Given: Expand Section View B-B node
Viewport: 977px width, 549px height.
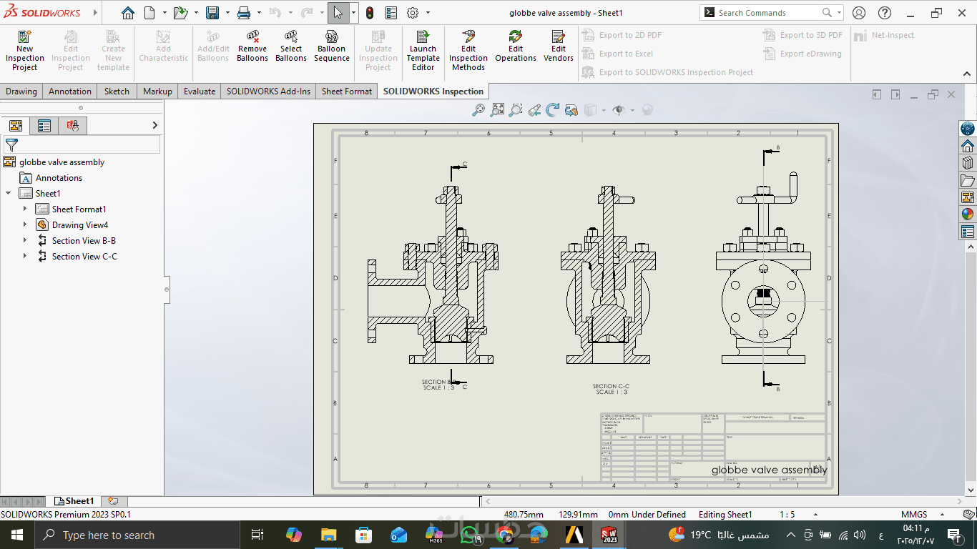Looking at the screenshot, I should 25,240.
